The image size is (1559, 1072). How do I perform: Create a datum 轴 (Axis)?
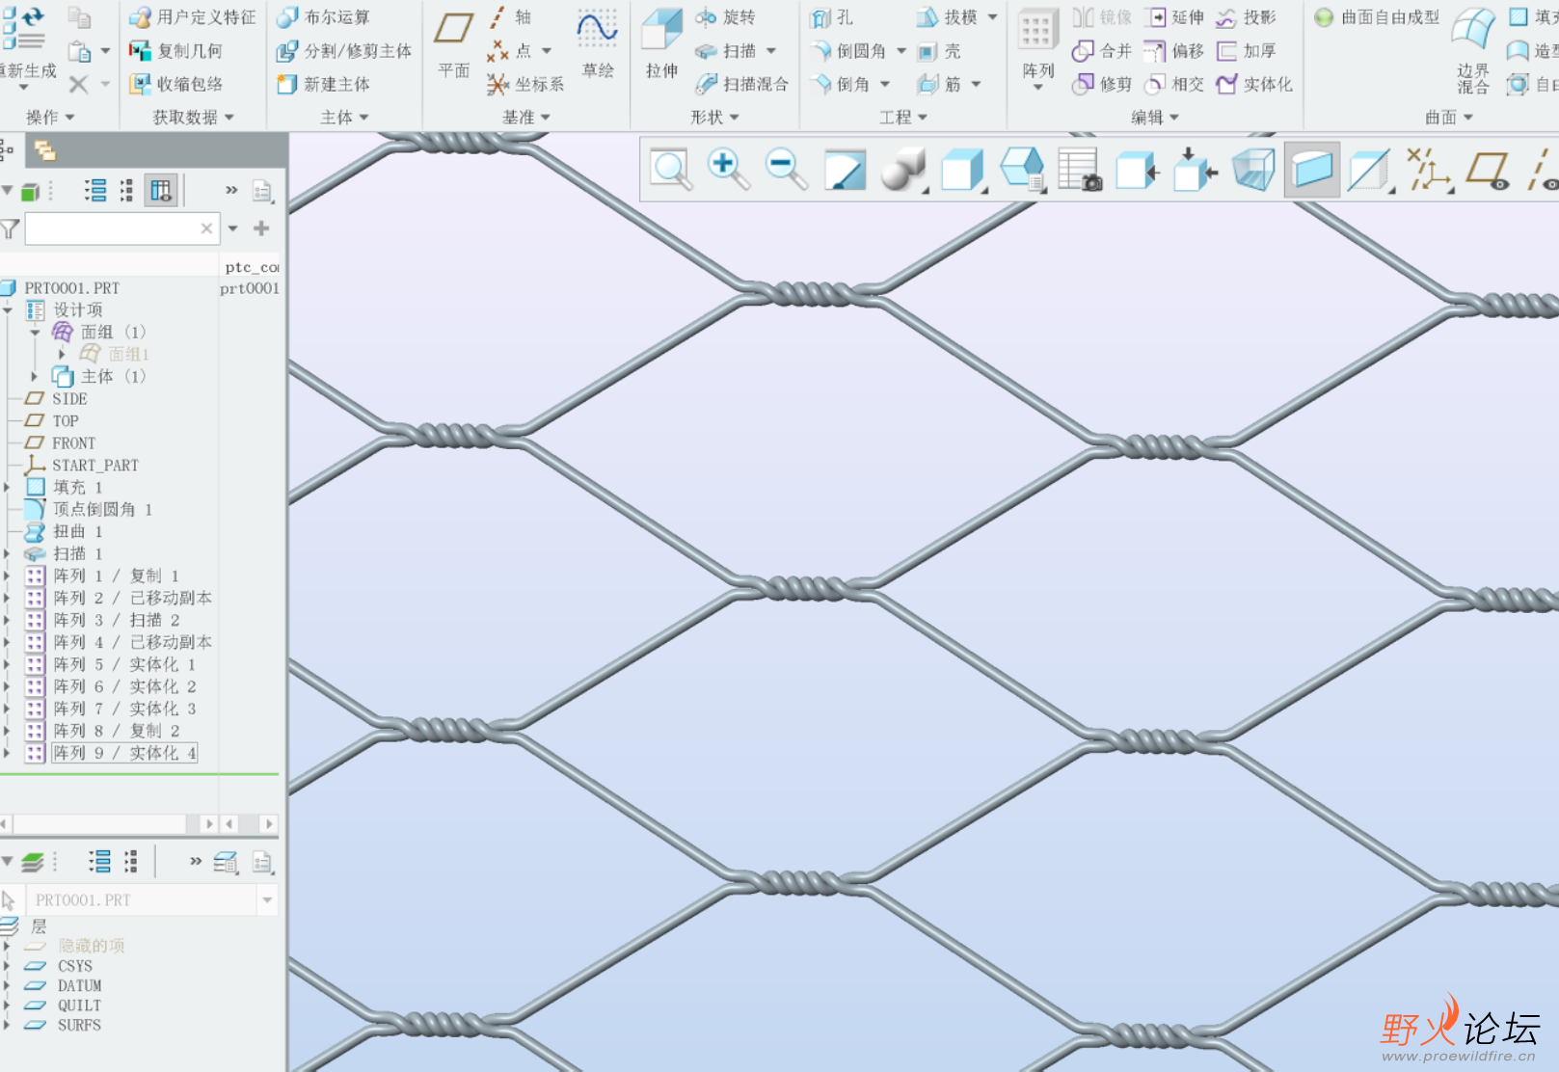(509, 17)
